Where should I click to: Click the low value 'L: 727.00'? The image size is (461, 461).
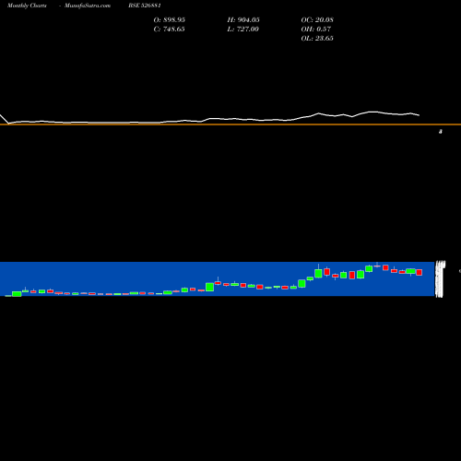242,29
